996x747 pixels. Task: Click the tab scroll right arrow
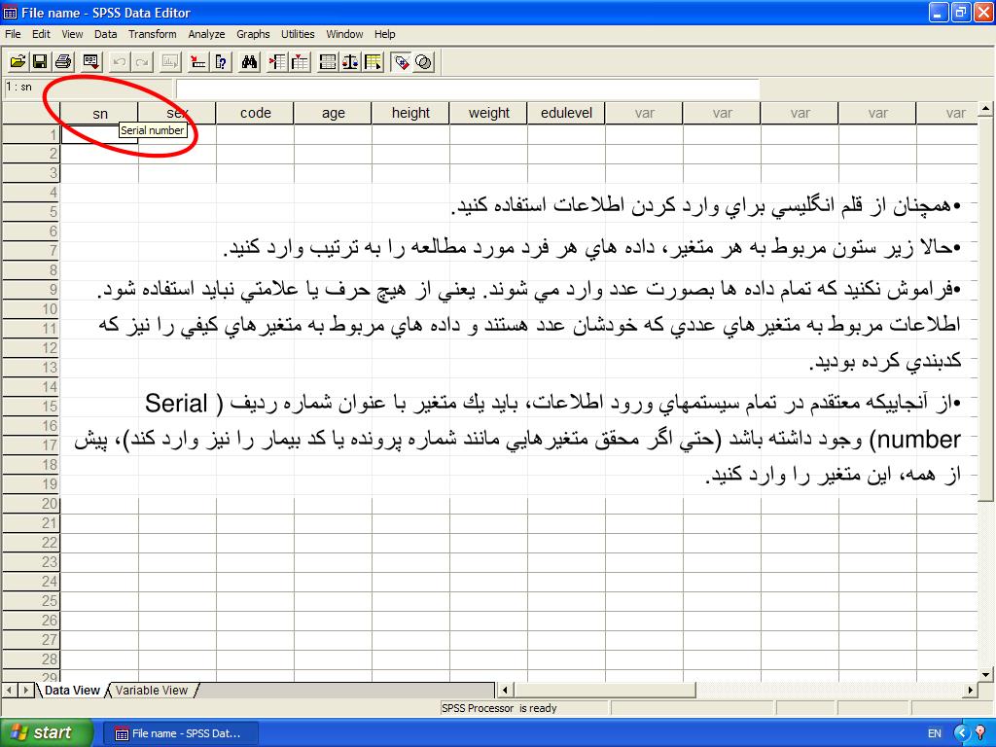click(x=26, y=690)
